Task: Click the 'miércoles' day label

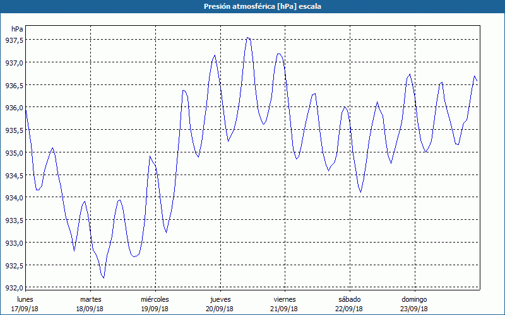Action: 155,299
